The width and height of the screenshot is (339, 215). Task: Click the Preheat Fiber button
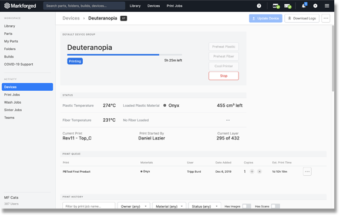[x=223, y=56]
